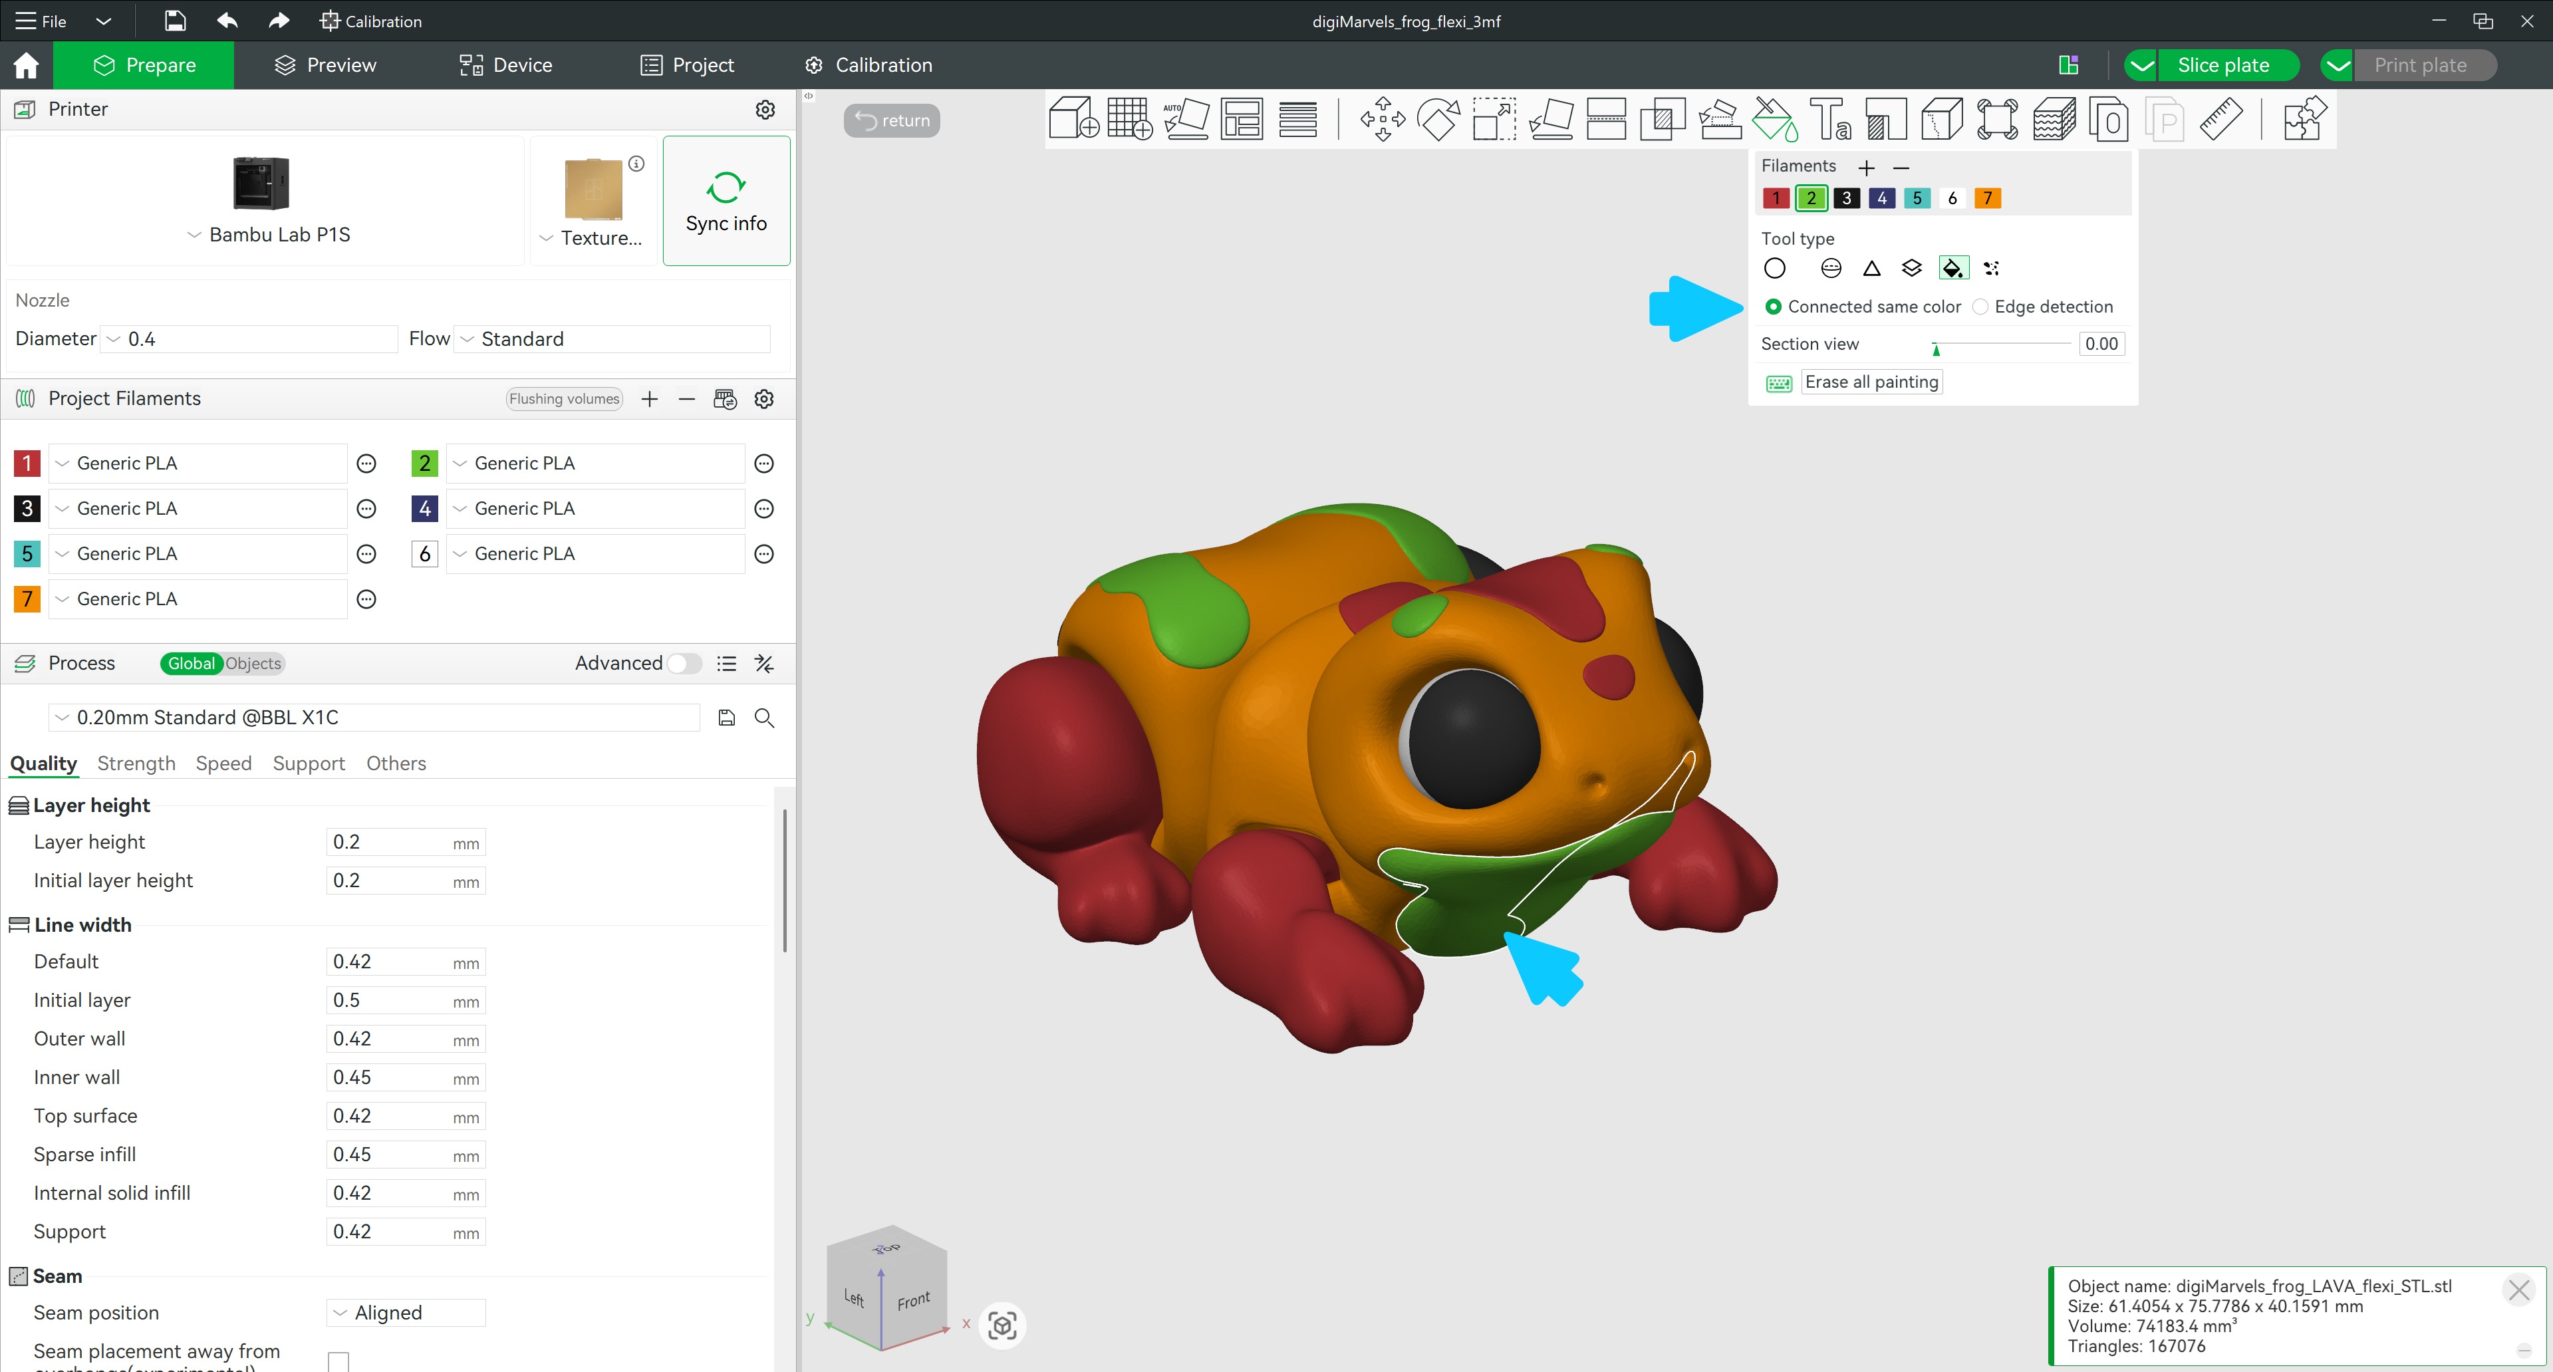The image size is (2553, 1372).
Task: Open the Measure ruler tool
Action: 2221,119
